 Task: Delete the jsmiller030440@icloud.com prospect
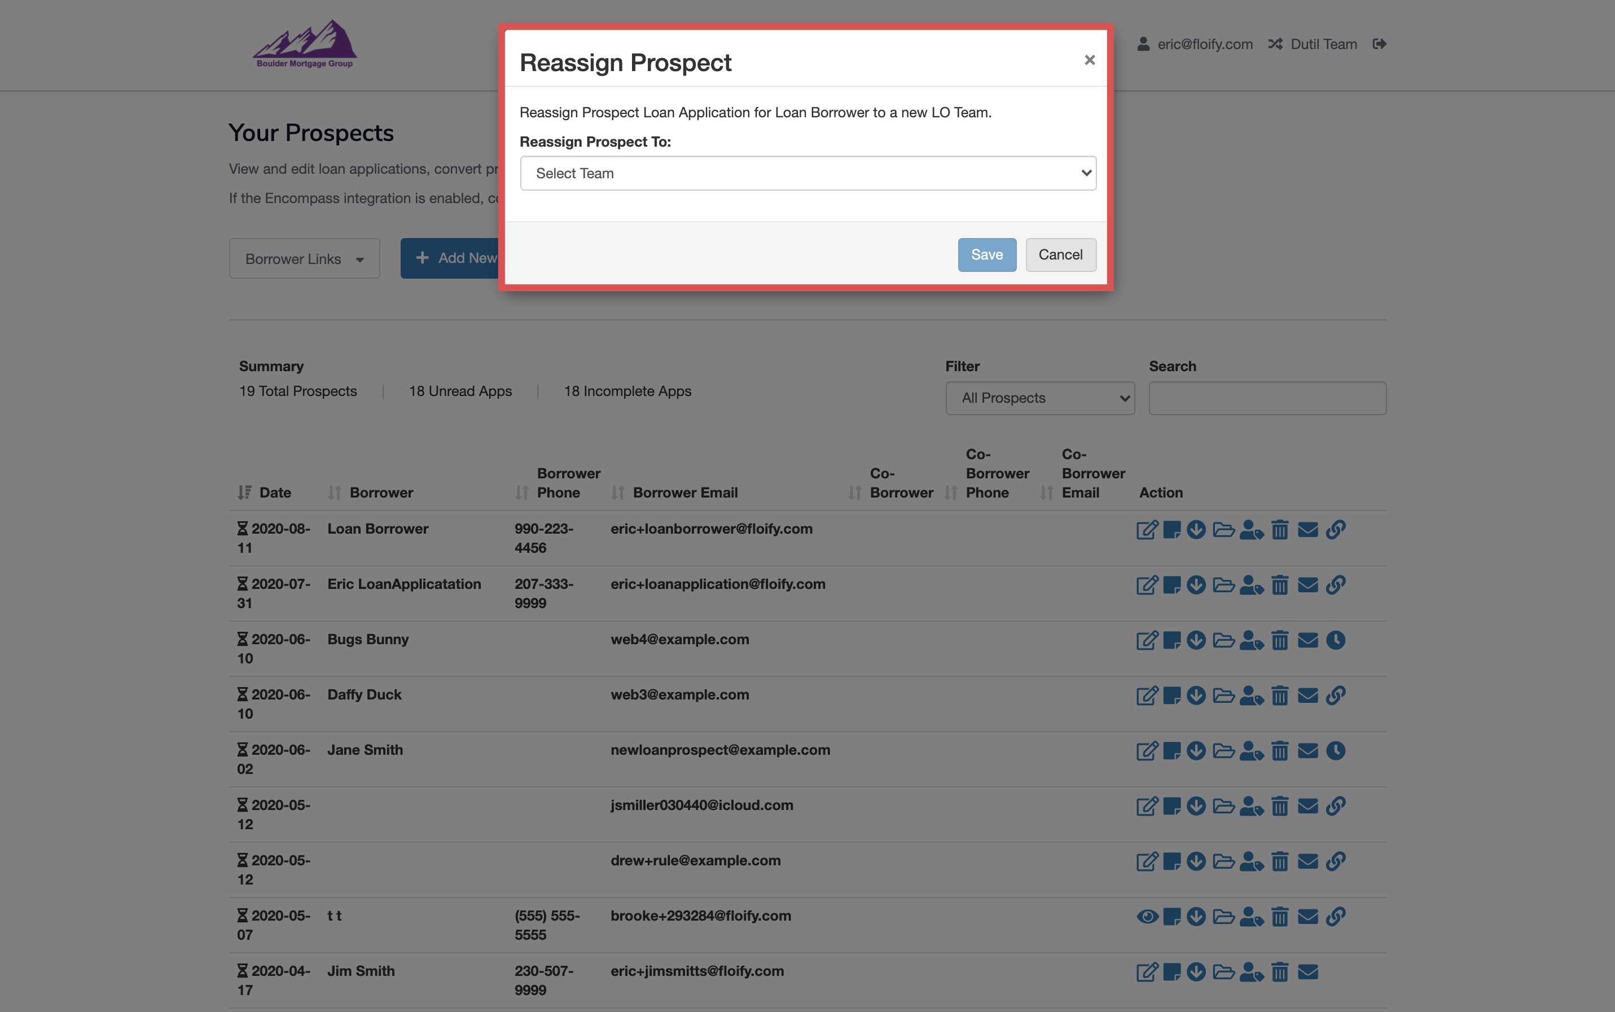coord(1280,806)
